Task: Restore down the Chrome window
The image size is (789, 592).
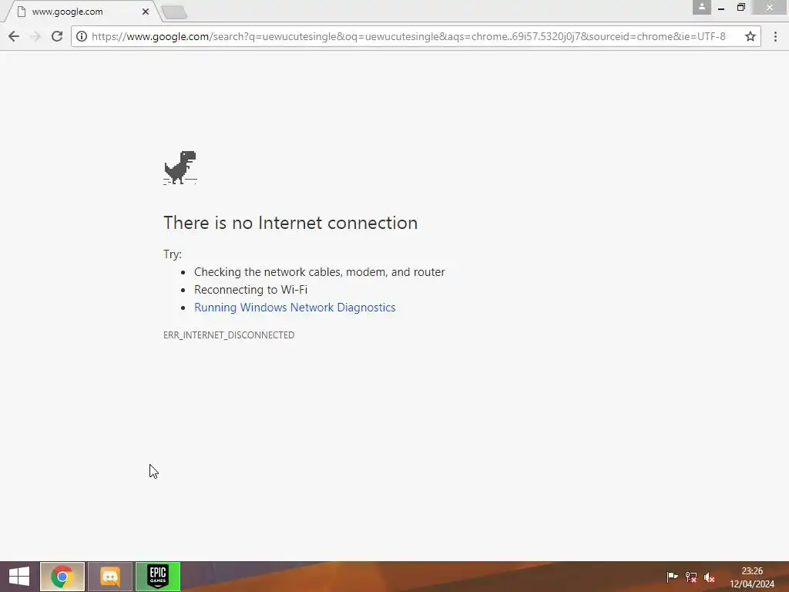Action: tap(740, 7)
